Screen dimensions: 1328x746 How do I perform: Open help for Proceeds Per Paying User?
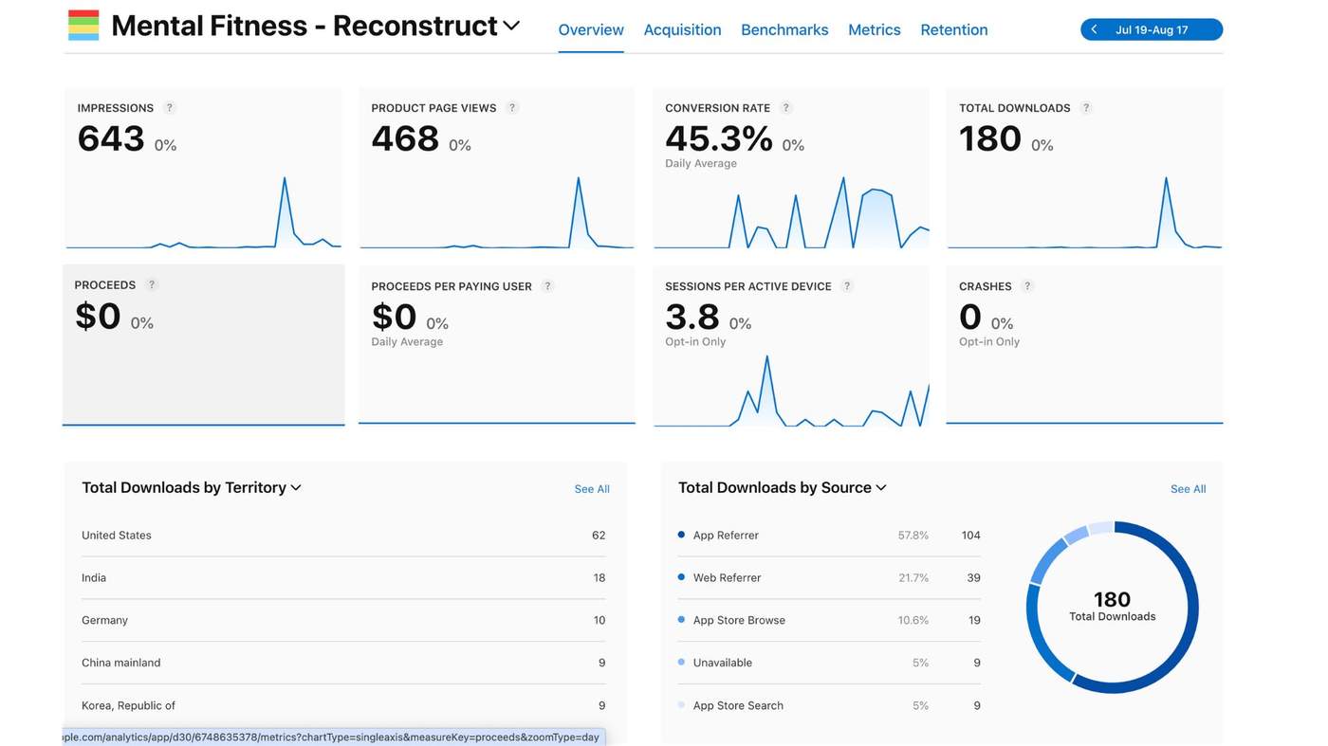(547, 286)
